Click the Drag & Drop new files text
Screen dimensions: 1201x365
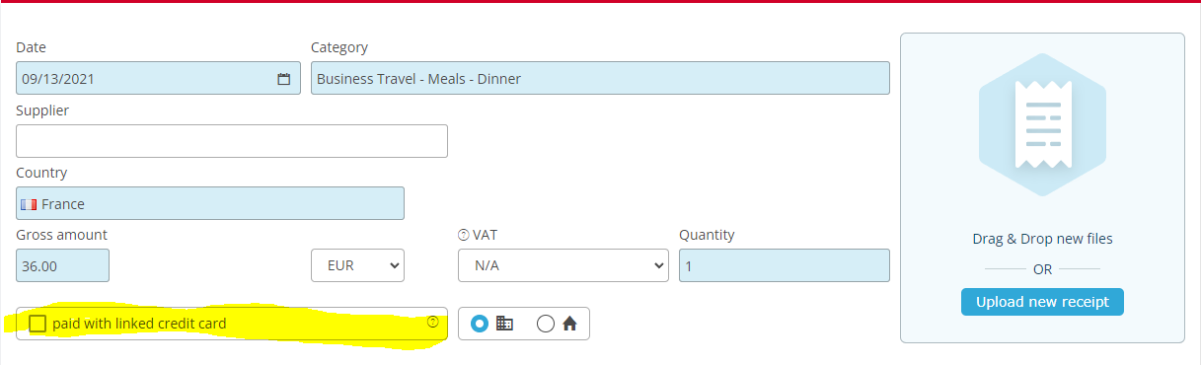[1042, 239]
